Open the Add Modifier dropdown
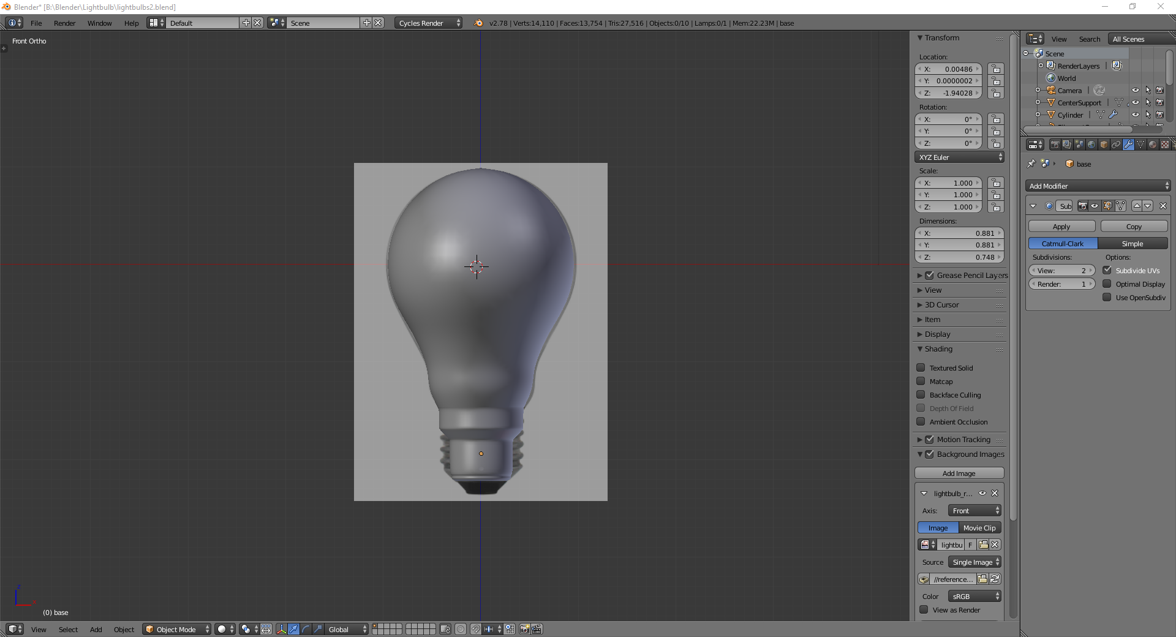The image size is (1176, 637). point(1097,186)
